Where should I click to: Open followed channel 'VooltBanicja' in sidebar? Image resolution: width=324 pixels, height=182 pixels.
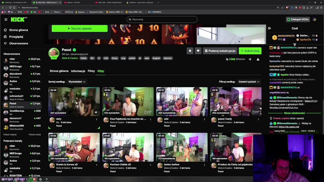coord(22,112)
